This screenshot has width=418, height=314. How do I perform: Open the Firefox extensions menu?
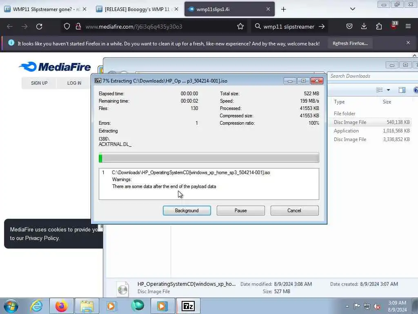(x=379, y=27)
